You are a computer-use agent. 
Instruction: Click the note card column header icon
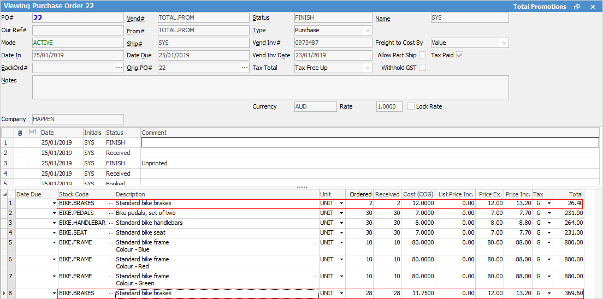click(32, 133)
